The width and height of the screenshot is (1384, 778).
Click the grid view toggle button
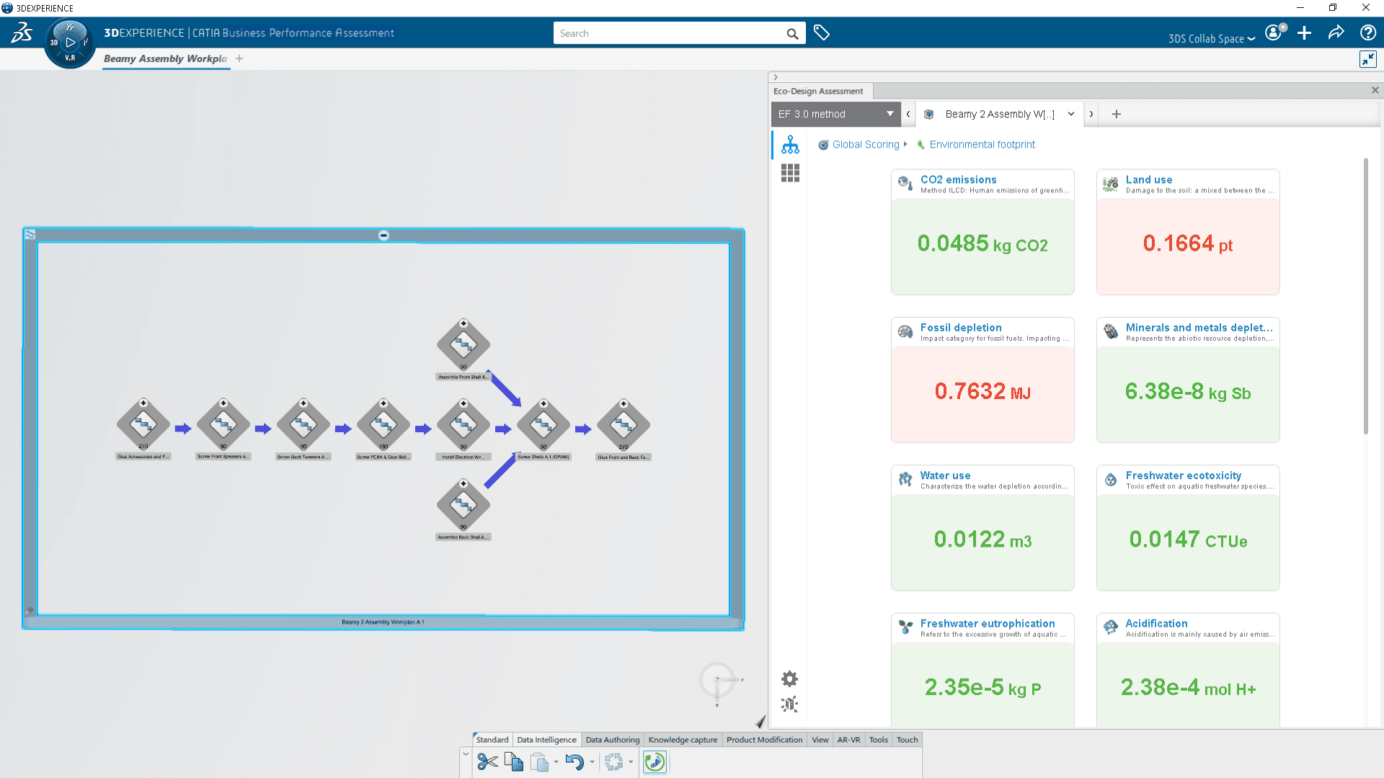790,173
